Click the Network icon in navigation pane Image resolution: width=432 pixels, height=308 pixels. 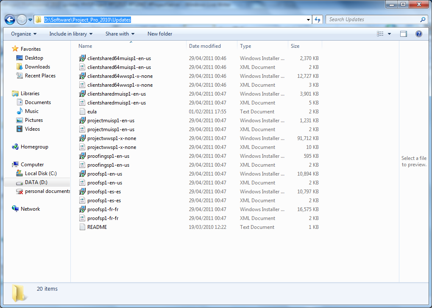pos(15,209)
